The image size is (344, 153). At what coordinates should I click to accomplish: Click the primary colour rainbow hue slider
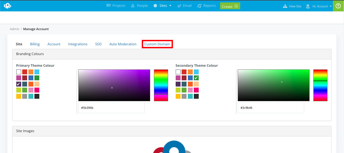pyautogui.click(x=161, y=85)
